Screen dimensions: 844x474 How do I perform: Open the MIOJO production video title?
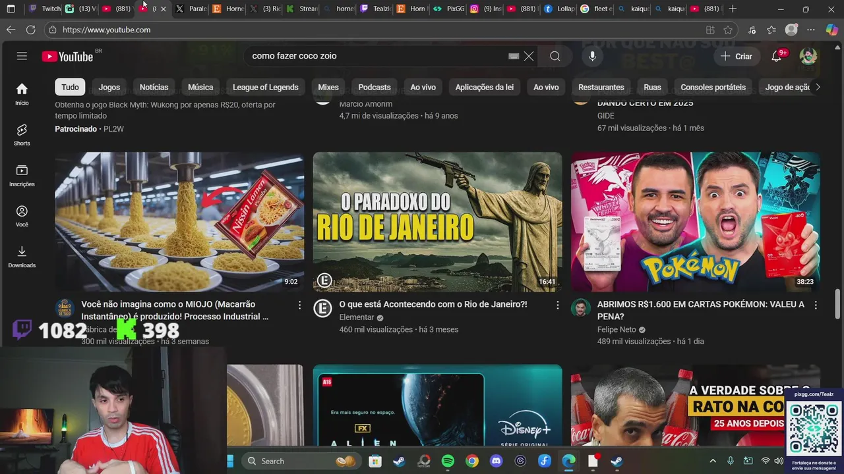(175, 310)
